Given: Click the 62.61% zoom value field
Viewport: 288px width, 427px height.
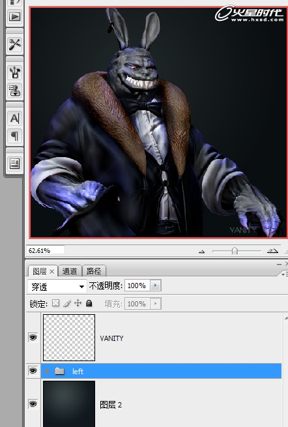Looking at the screenshot, I should click(x=46, y=250).
